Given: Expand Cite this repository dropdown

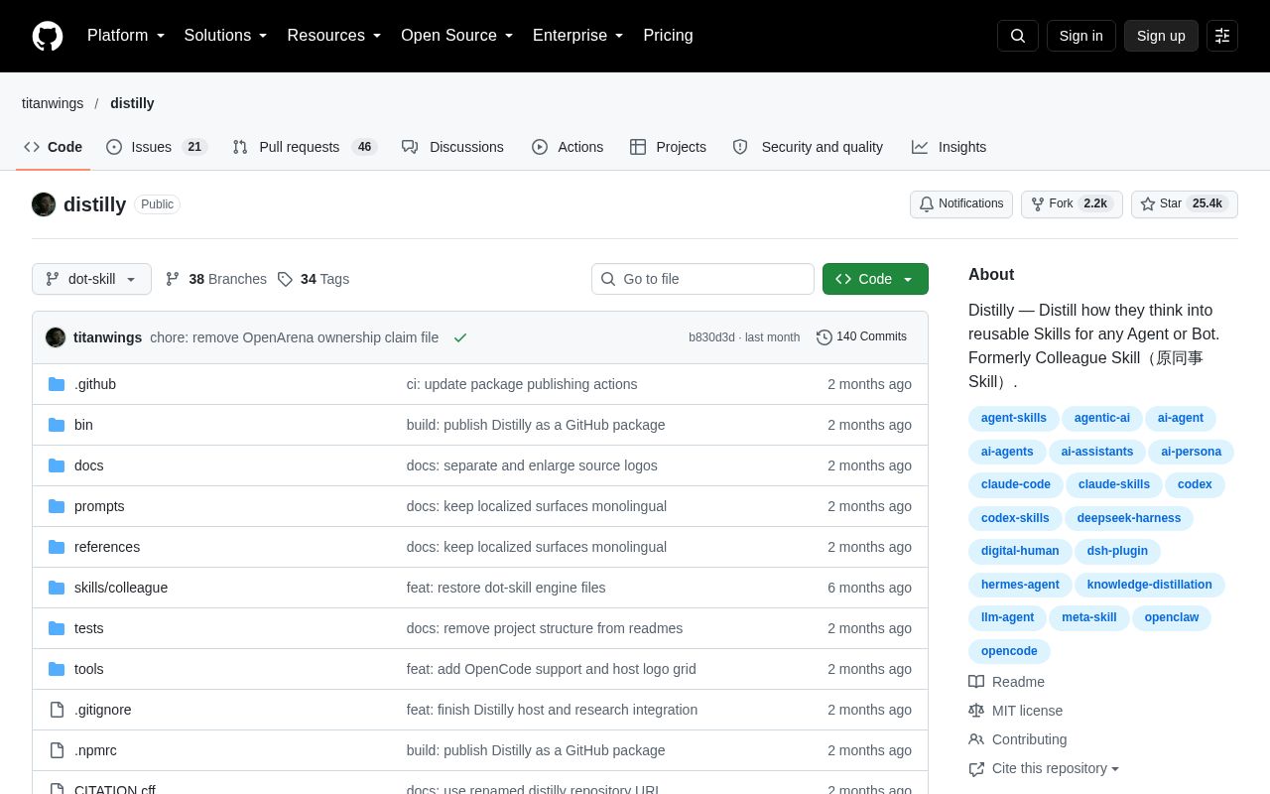Looking at the screenshot, I should [1044, 768].
